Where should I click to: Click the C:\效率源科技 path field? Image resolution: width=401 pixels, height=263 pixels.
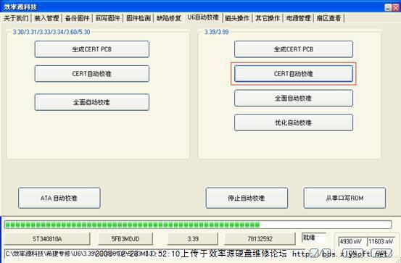click(x=154, y=254)
